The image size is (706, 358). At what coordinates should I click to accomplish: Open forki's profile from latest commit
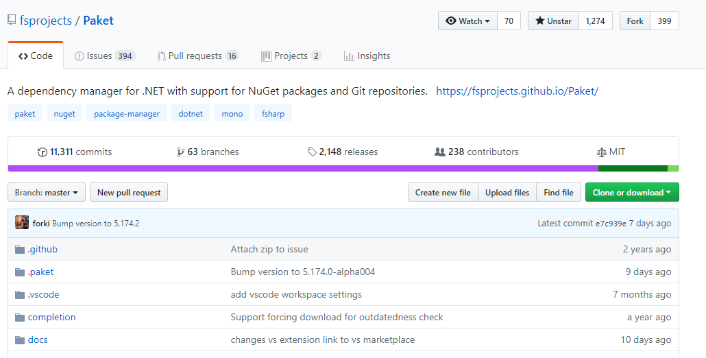[x=41, y=224]
